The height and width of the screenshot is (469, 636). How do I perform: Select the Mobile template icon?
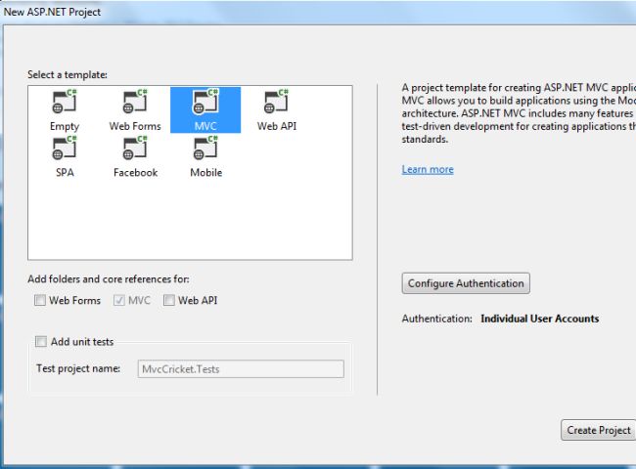coord(205,148)
